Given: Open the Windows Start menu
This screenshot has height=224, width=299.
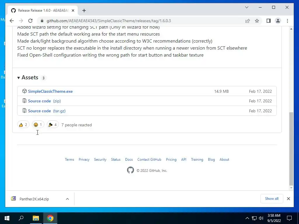Looking at the screenshot, I should 7,218.
